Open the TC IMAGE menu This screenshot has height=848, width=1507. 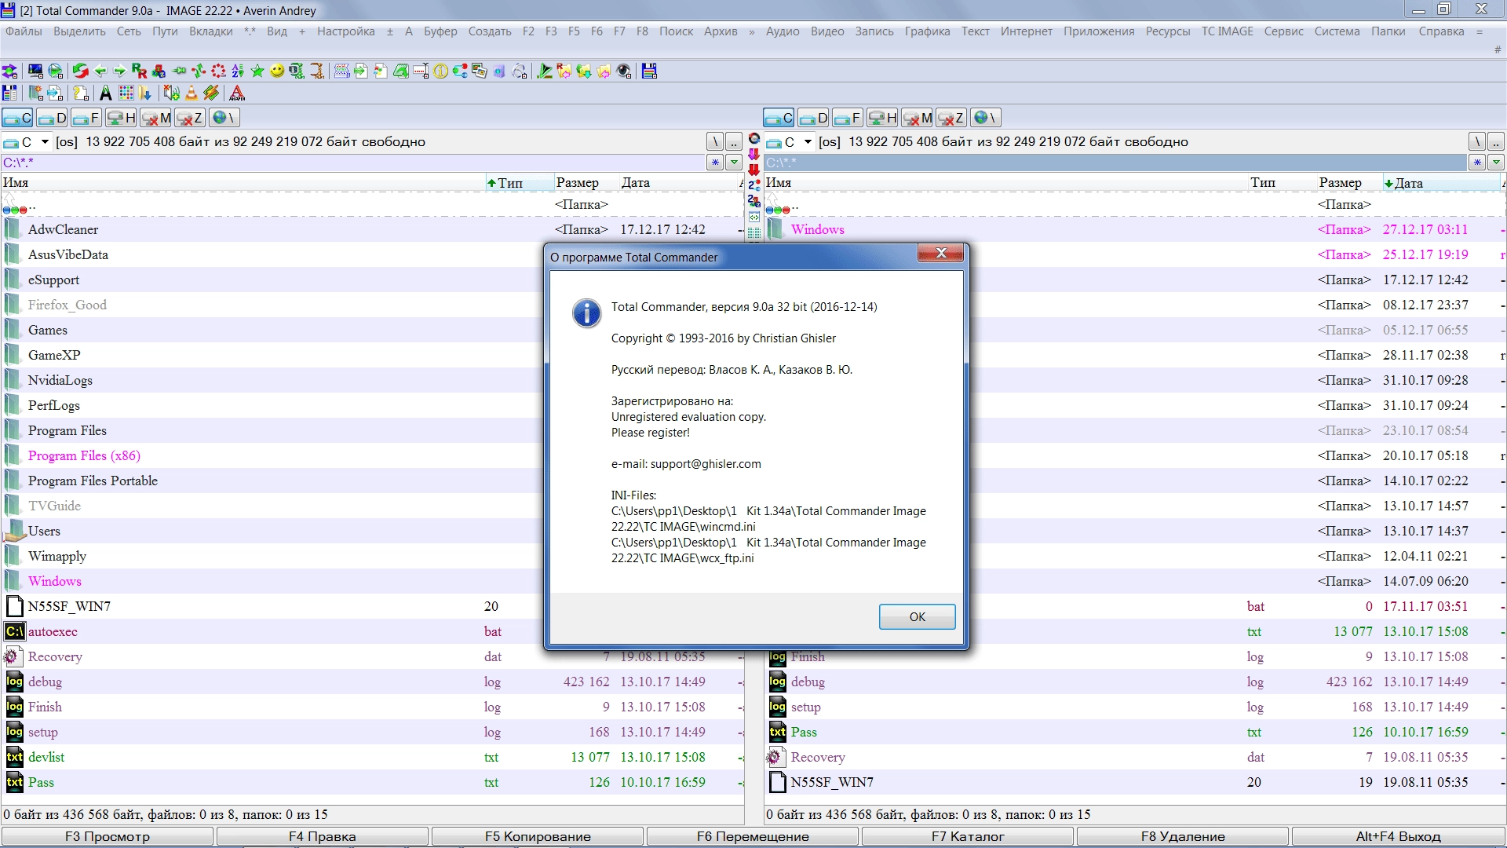1227,31
